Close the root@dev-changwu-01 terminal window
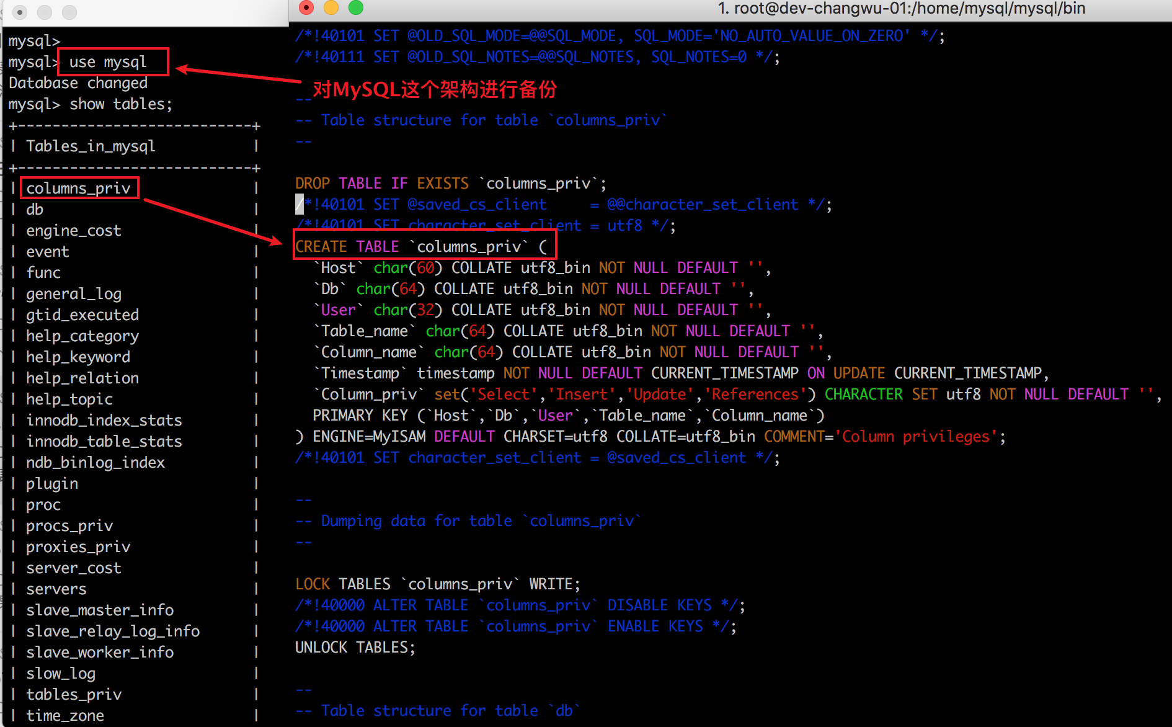This screenshot has width=1172, height=727. tap(306, 7)
